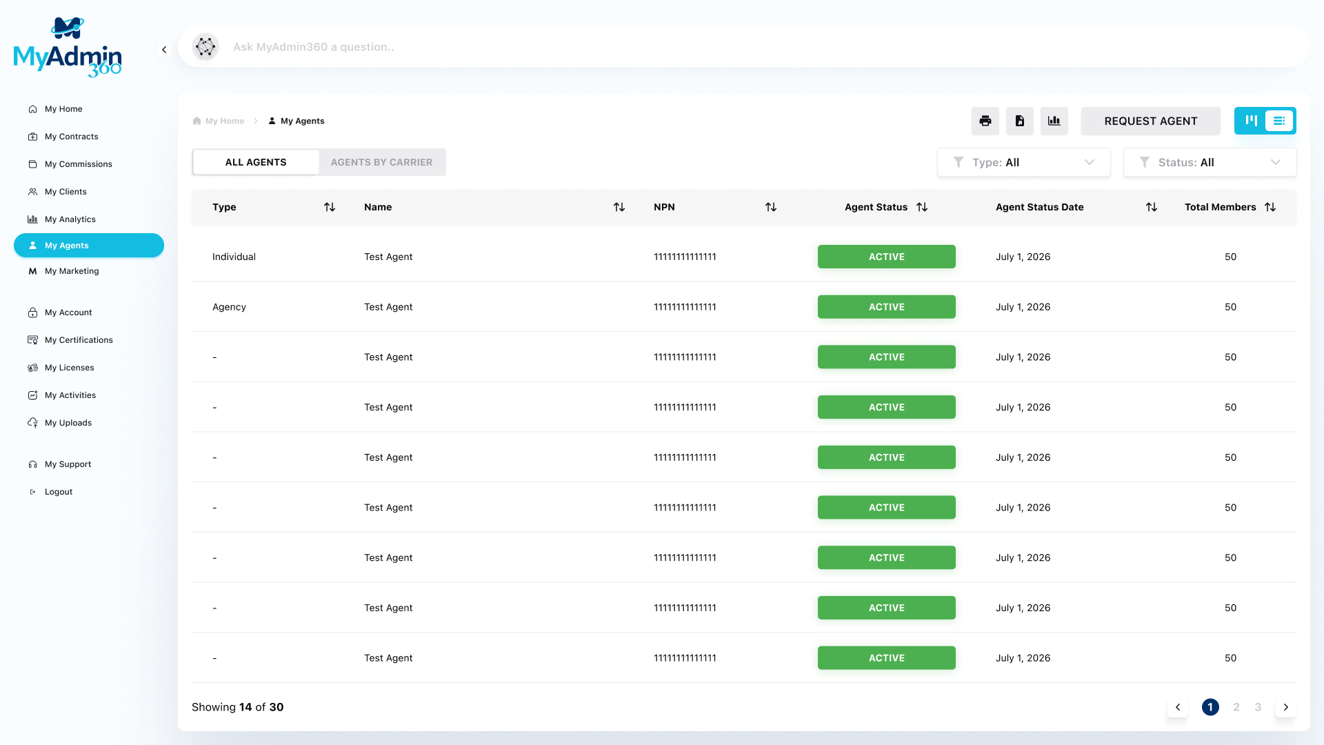This screenshot has width=1324, height=745.
Task: Click the REQUEST AGENT button
Action: 1150,121
